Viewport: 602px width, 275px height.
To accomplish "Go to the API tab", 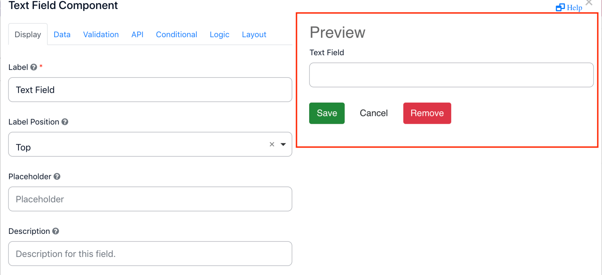I will (x=137, y=34).
